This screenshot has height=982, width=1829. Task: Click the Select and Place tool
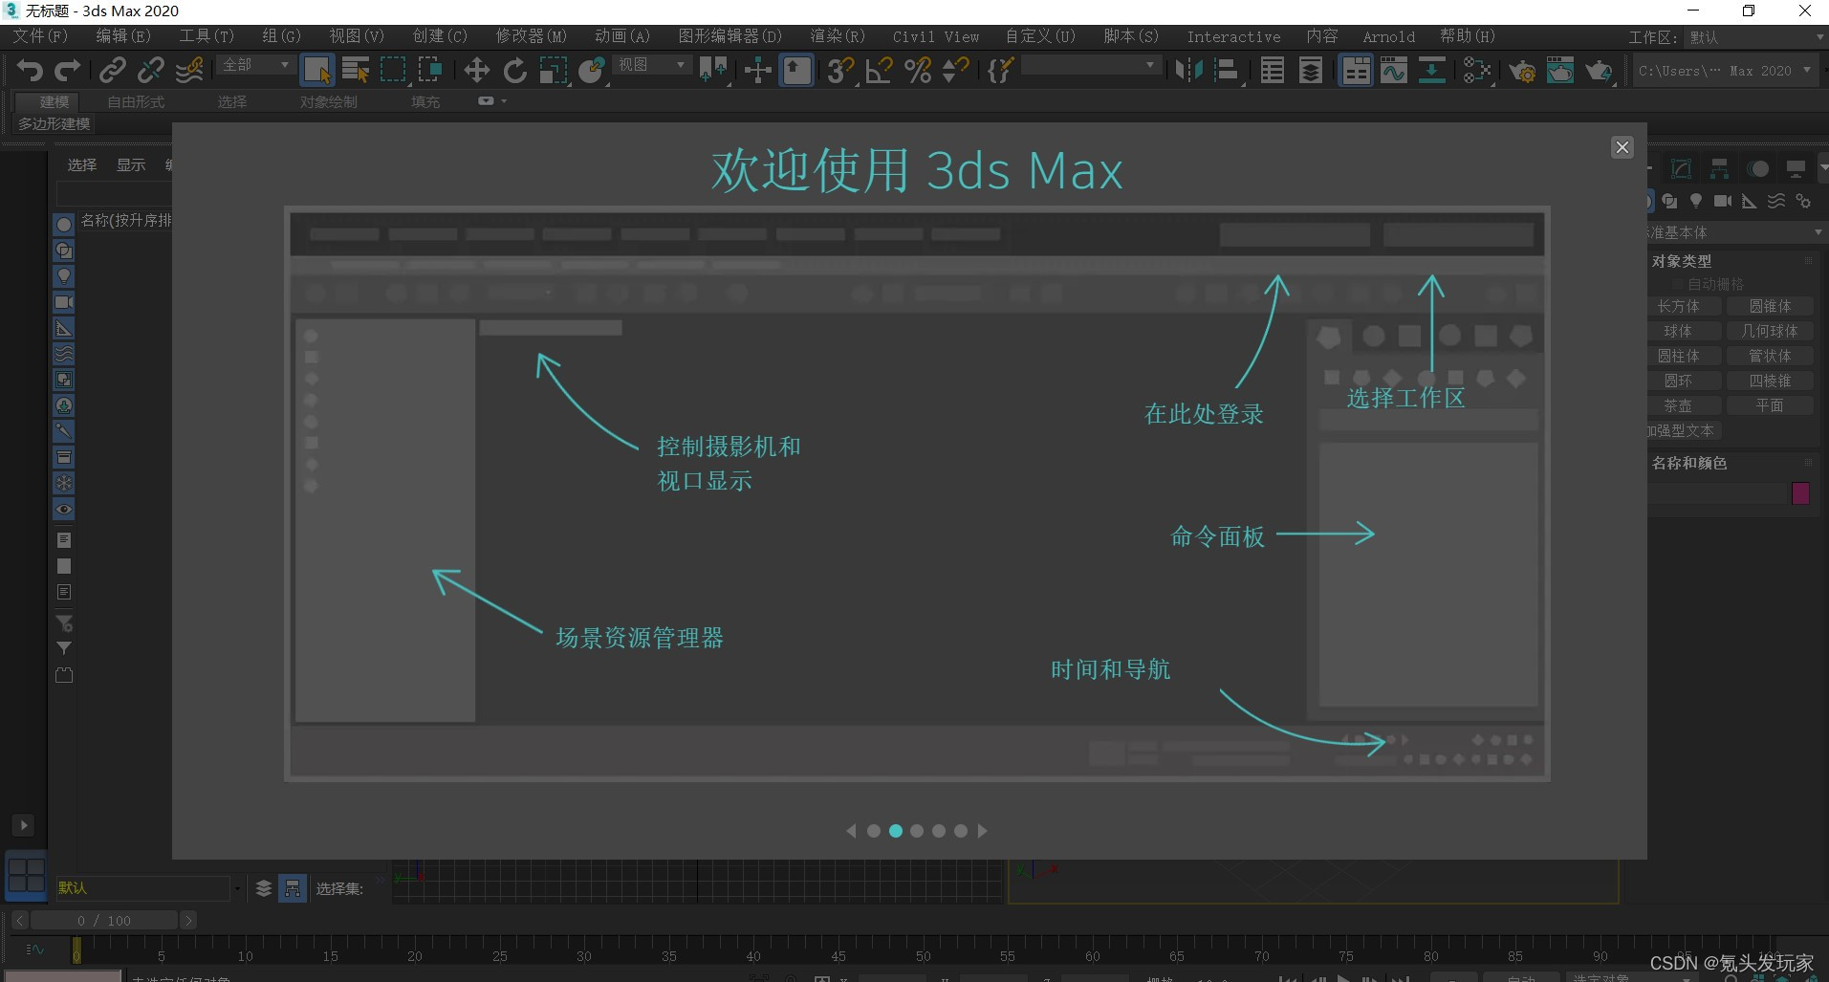point(592,70)
